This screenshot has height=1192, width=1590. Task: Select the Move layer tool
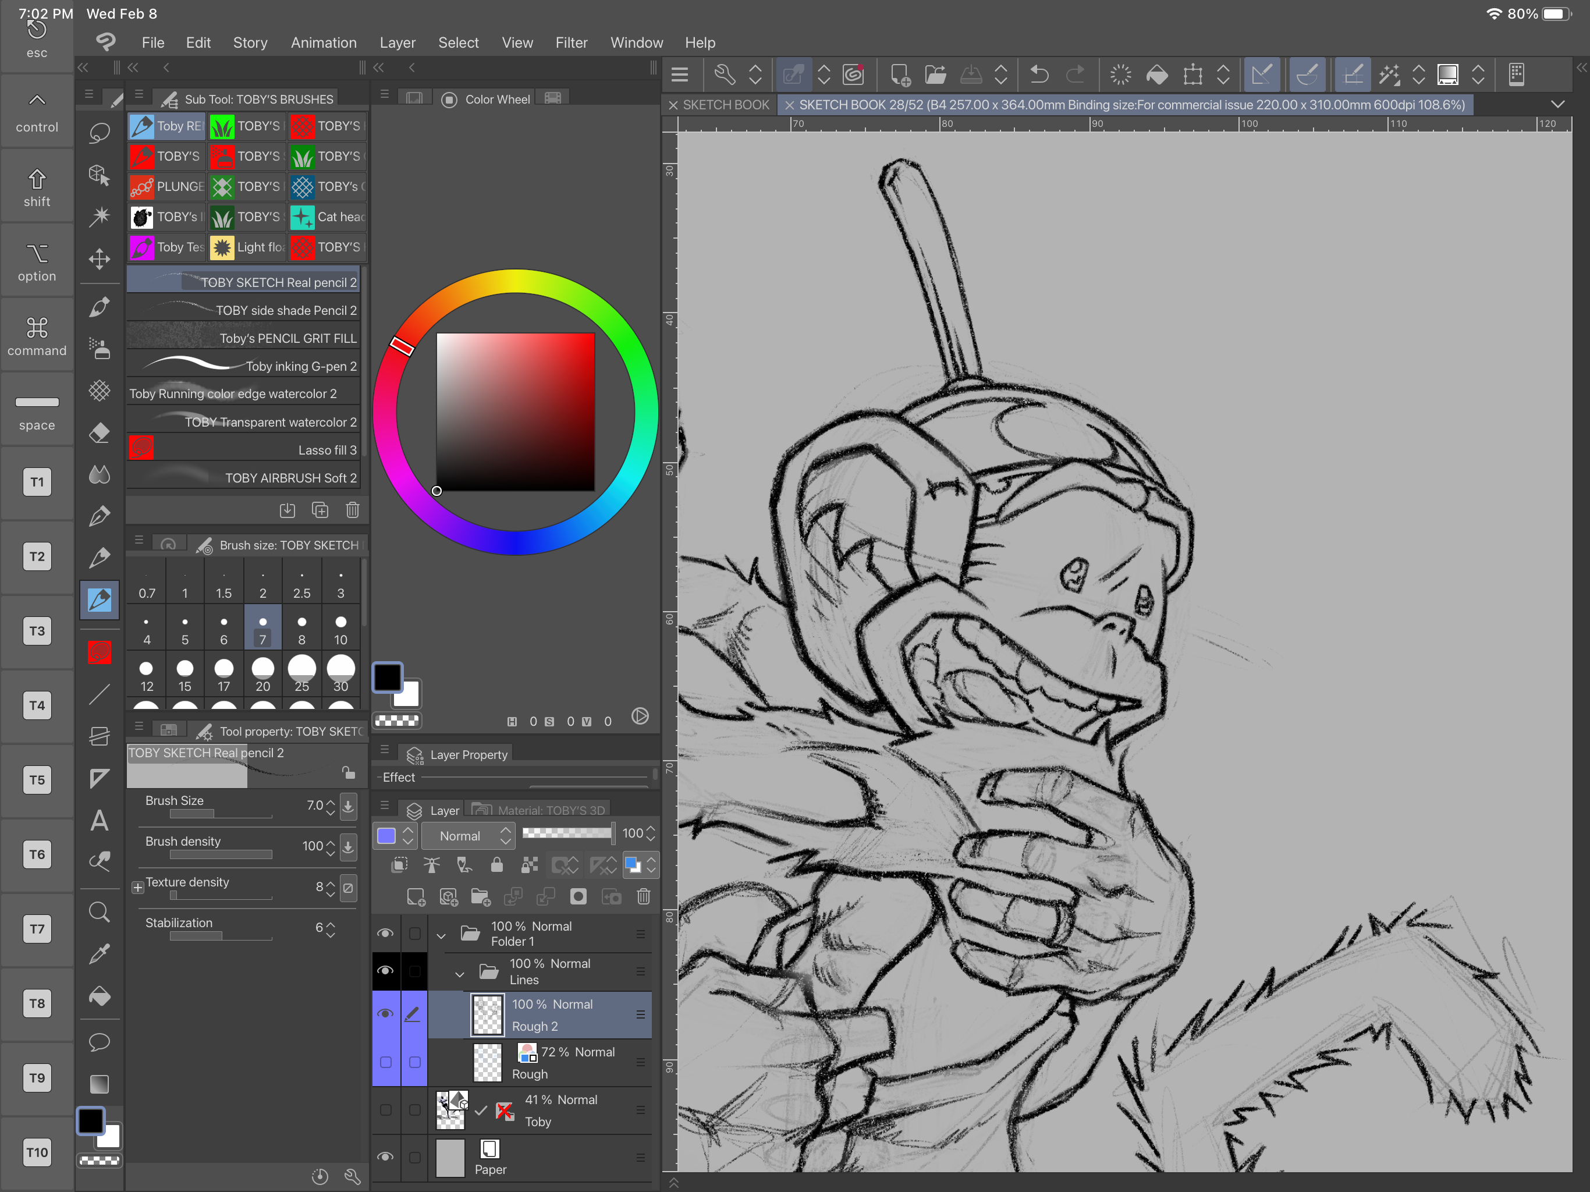click(99, 259)
